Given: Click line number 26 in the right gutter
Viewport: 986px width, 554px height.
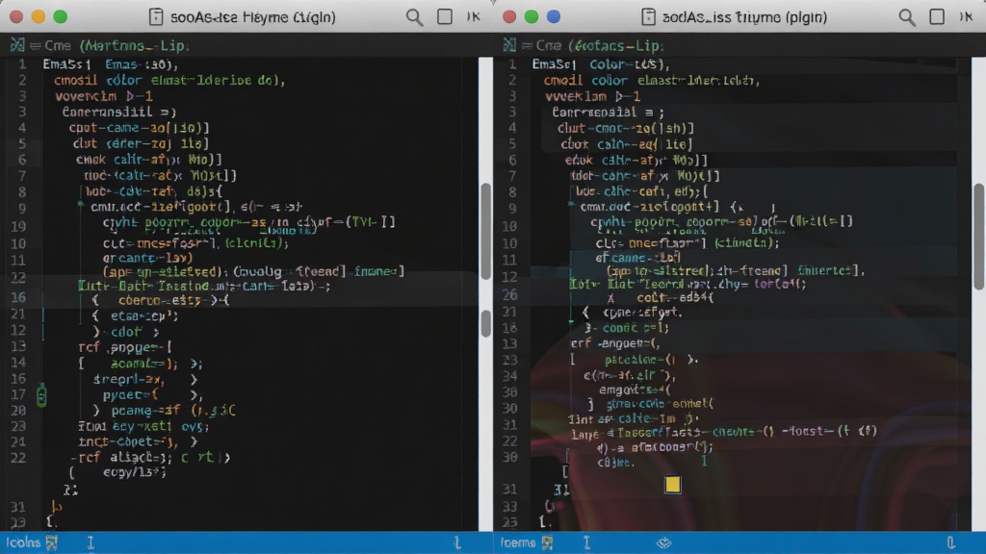Looking at the screenshot, I should click(509, 294).
